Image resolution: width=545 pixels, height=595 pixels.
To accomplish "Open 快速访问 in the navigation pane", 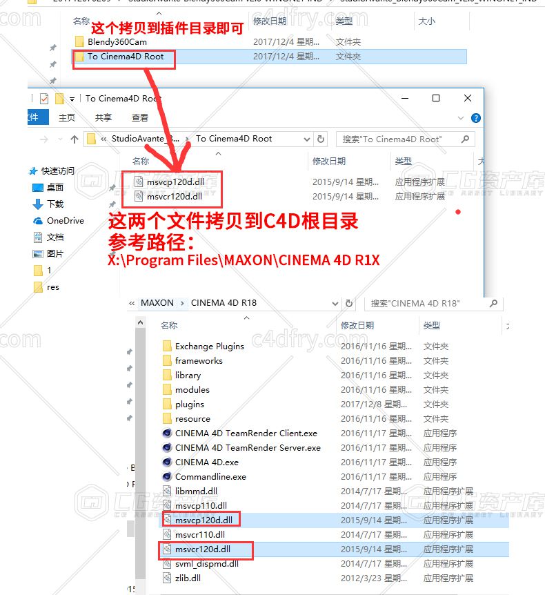I will point(52,170).
